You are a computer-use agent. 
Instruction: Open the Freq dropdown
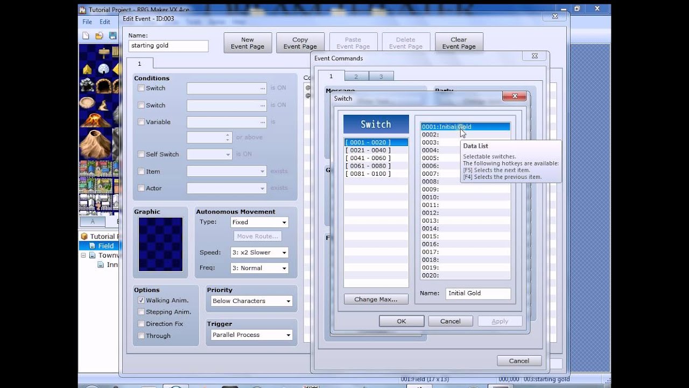259,268
